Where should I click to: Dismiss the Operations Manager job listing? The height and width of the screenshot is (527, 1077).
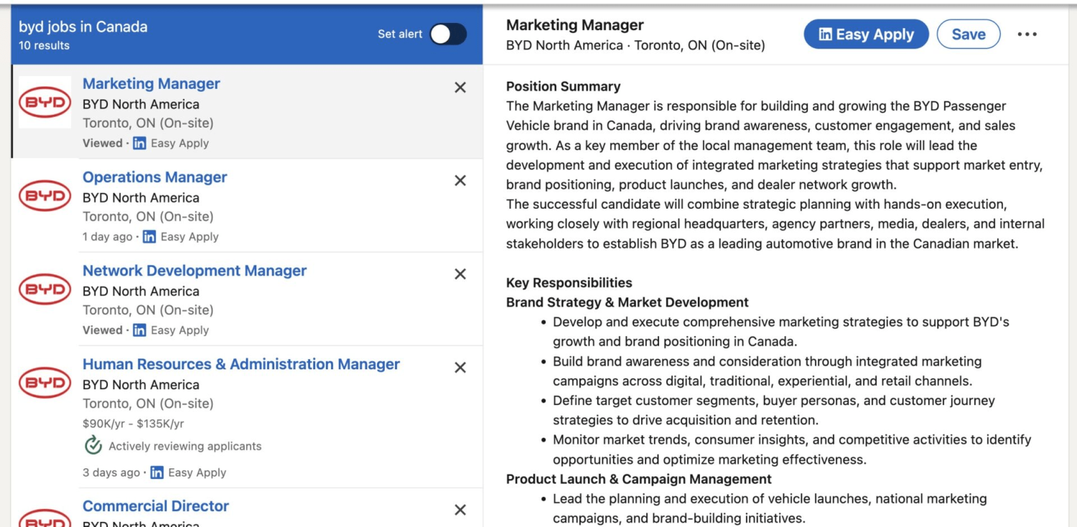(x=460, y=181)
